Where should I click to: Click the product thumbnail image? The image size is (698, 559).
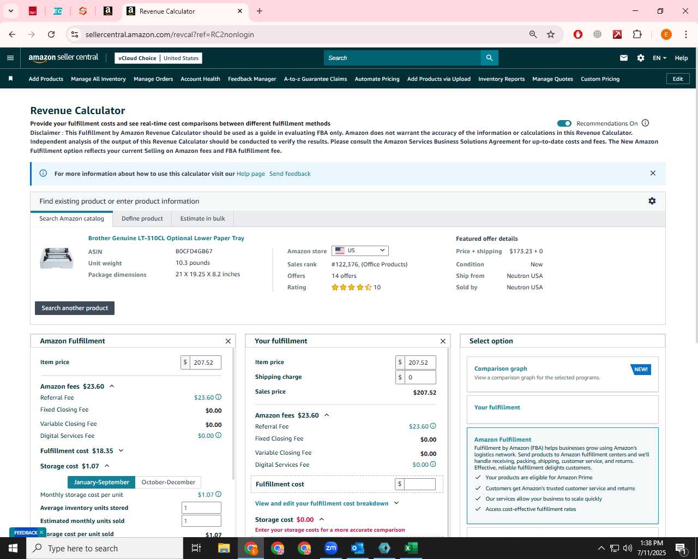[57, 257]
